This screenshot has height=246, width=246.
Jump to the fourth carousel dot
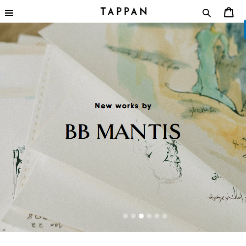pyautogui.click(x=149, y=216)
